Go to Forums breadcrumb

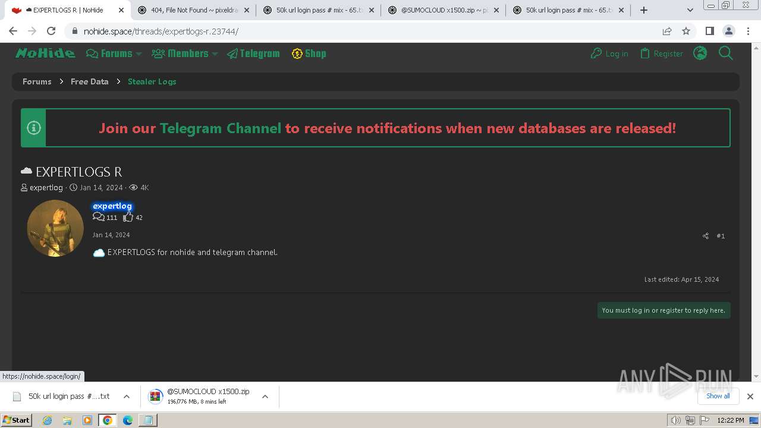(37, 81)
